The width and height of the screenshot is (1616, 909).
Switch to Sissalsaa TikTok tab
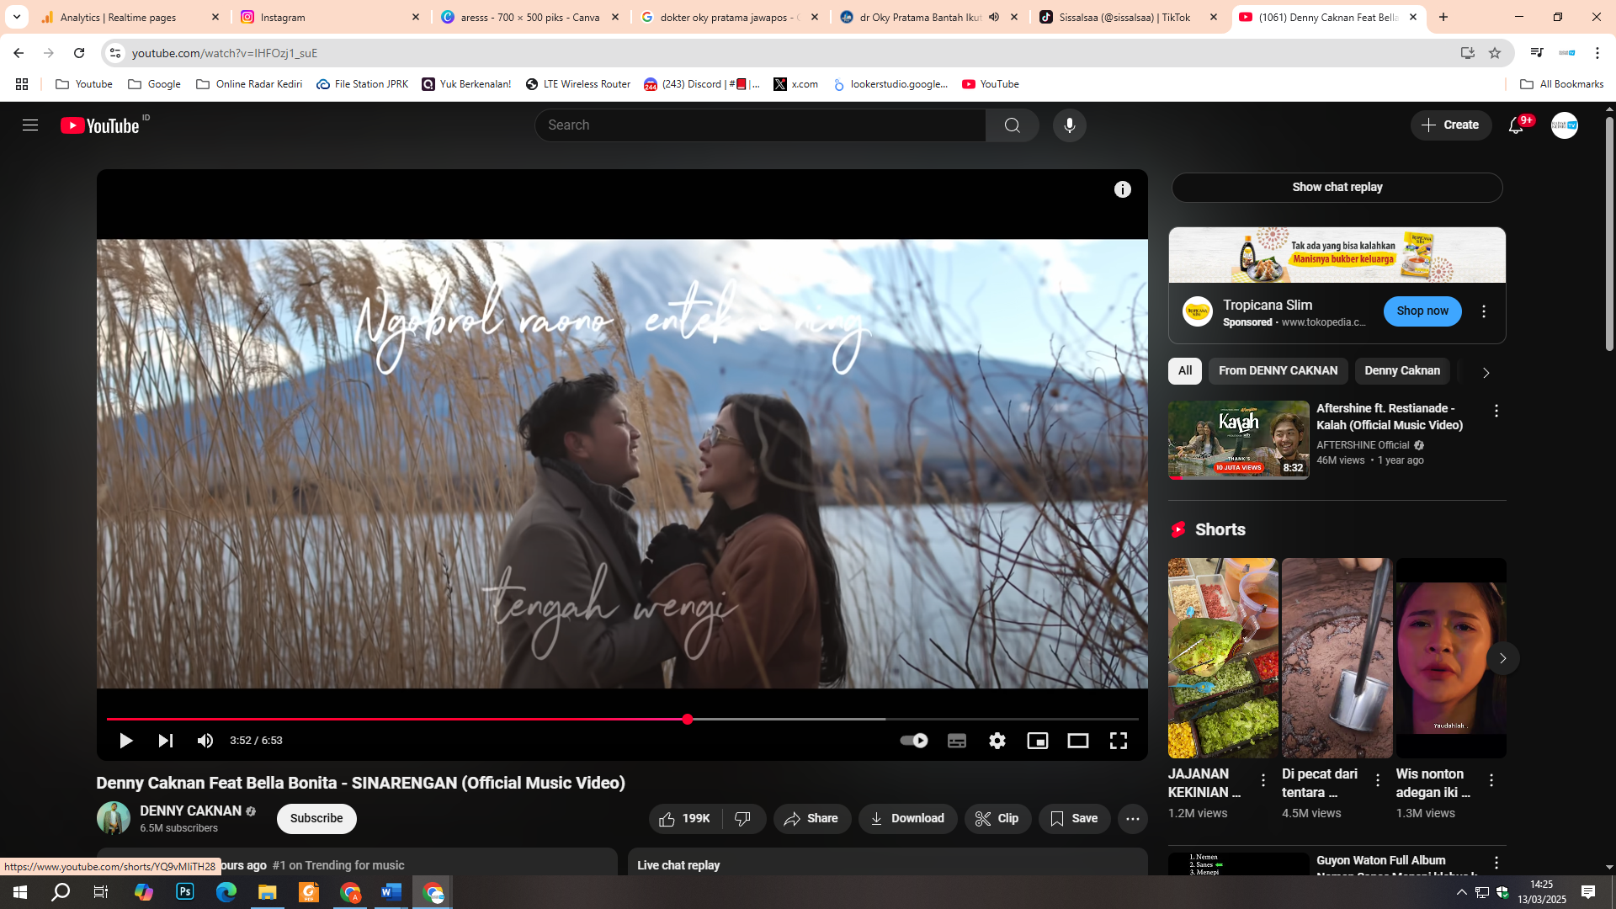click(1129, 17)
